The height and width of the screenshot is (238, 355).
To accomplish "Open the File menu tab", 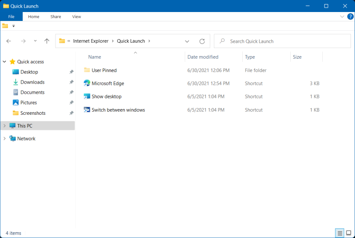I will (11, 16).
